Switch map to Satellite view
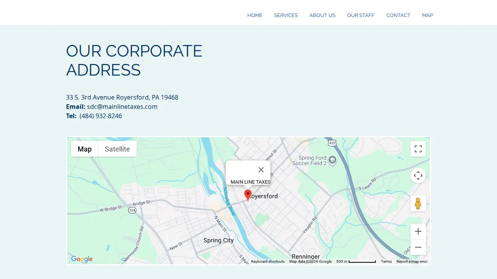Image resolution: width=497 pixels, height=279 pixels. 117,149
